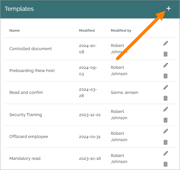Edit the Offboard employee template
The width and height of the screenshot is (180, 170).
[x=165, y=131]
